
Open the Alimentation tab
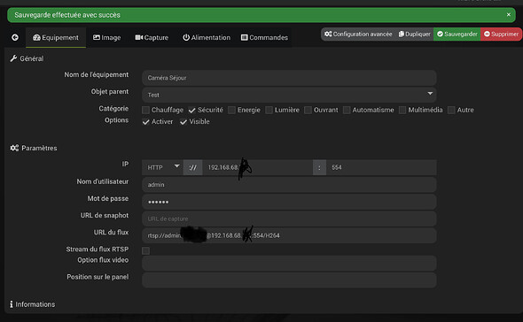(207, 38)
